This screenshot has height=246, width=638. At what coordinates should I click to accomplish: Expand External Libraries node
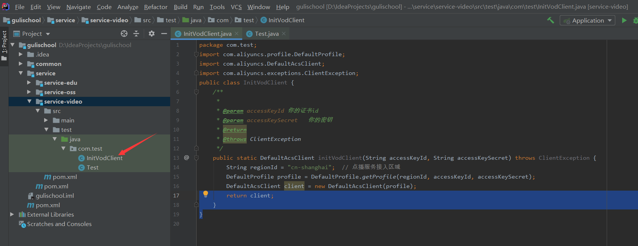pos(12,214)
